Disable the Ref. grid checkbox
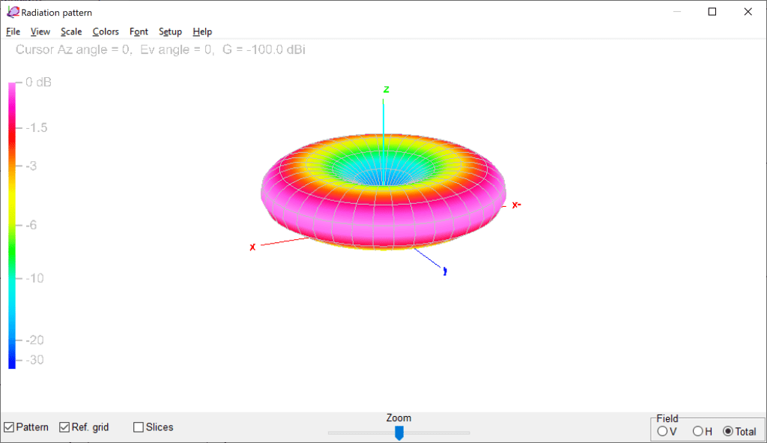The width and height of the screenshot is (767, 443). 64,427
